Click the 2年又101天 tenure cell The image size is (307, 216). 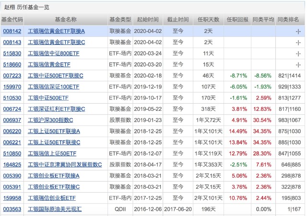pos(208,198)
